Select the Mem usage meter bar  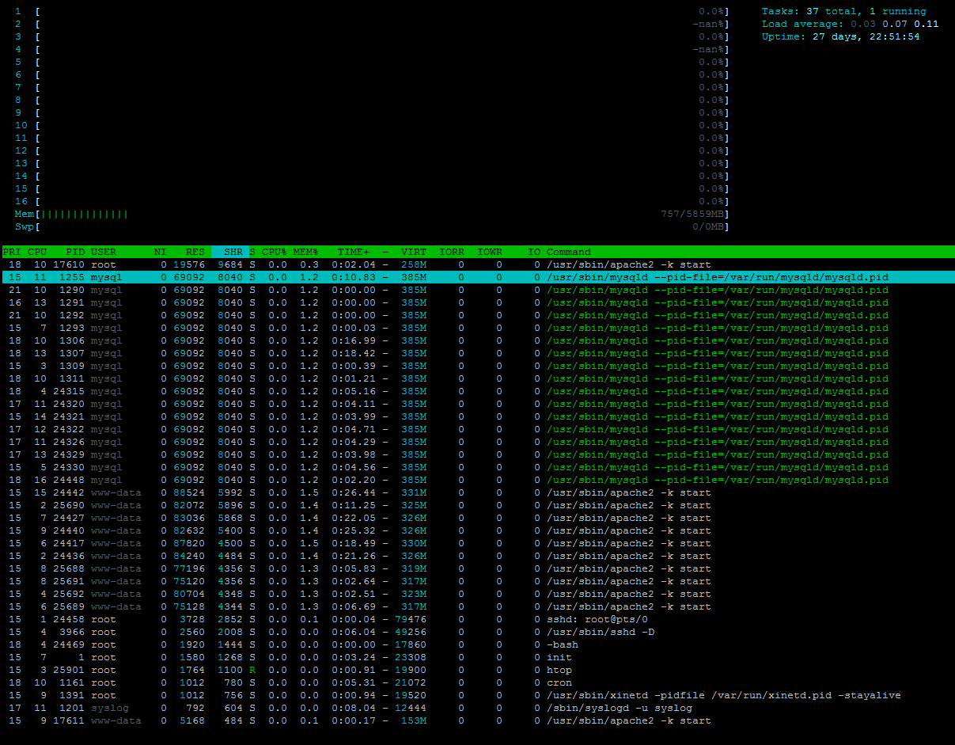pyautogui.click(x=372, y=214)
